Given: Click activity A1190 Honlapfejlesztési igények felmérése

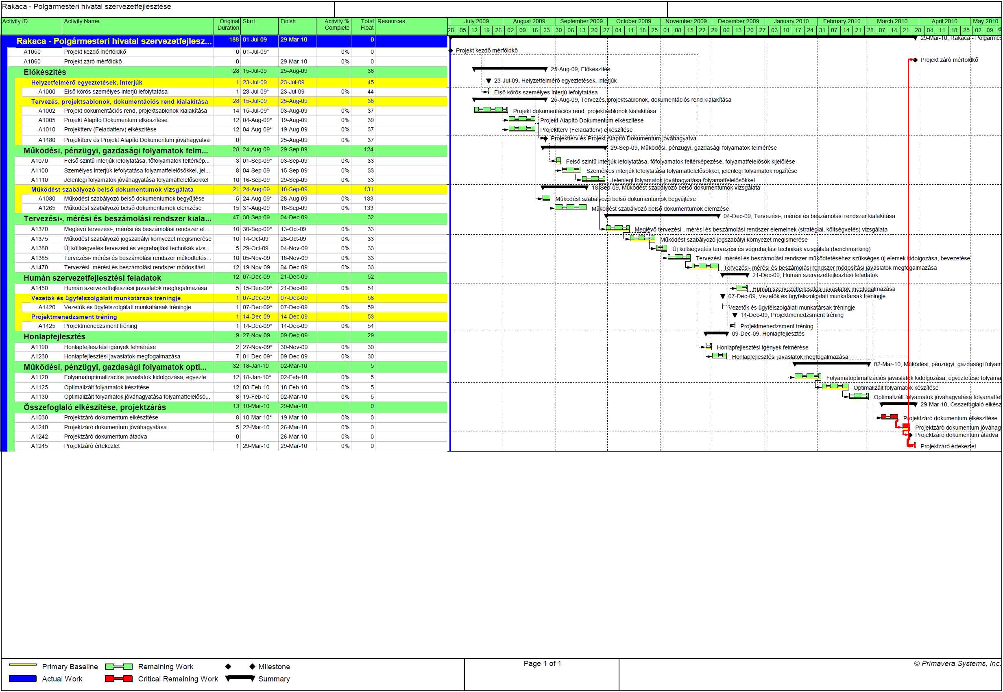Looking at the screenshot, I should tap(231, 347).
